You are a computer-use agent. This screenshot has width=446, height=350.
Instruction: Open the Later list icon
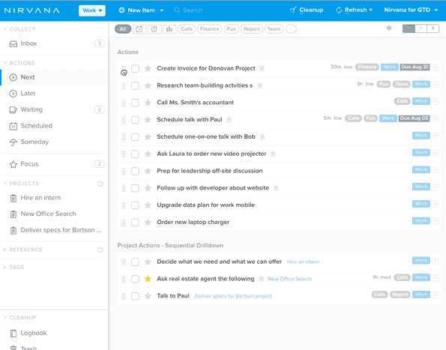tap(13, 94)
